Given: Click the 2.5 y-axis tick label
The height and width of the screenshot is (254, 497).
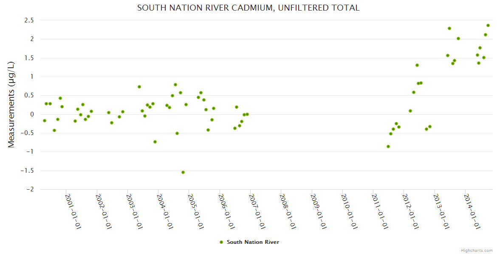Looking at the screenshot, I should 29,20.
